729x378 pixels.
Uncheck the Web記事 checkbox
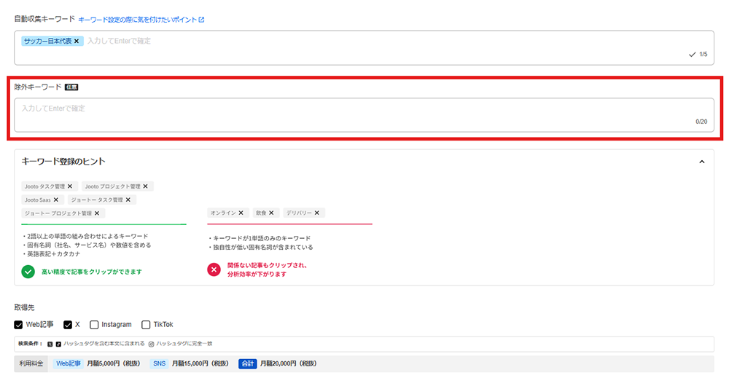coord(18,325)
